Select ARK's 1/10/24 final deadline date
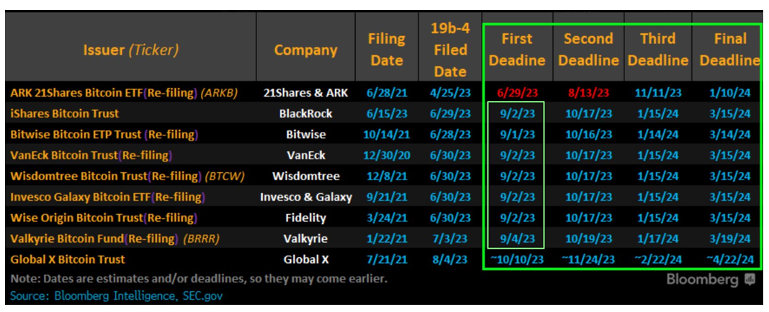 pos(731,93)
